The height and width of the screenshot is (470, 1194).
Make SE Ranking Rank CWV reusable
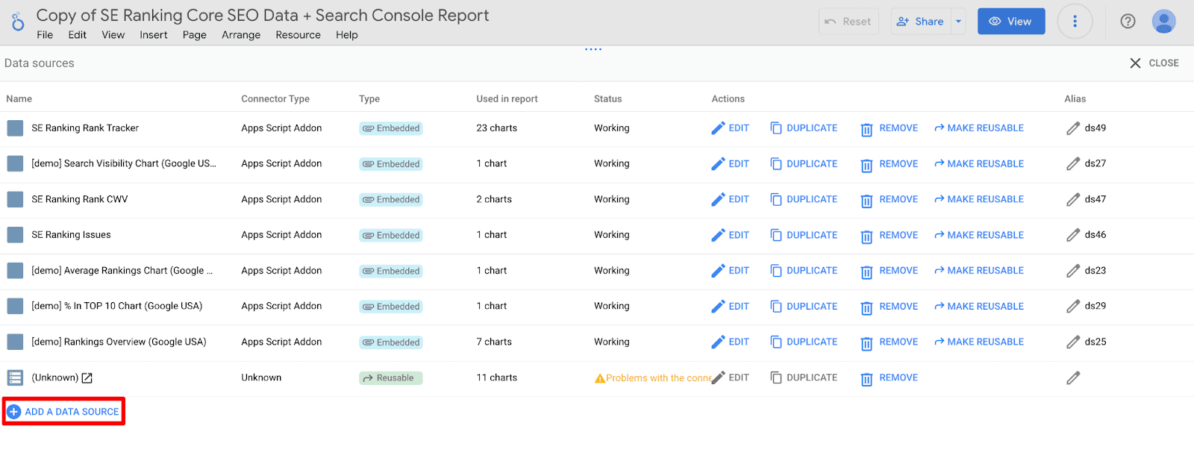(979, 199)
